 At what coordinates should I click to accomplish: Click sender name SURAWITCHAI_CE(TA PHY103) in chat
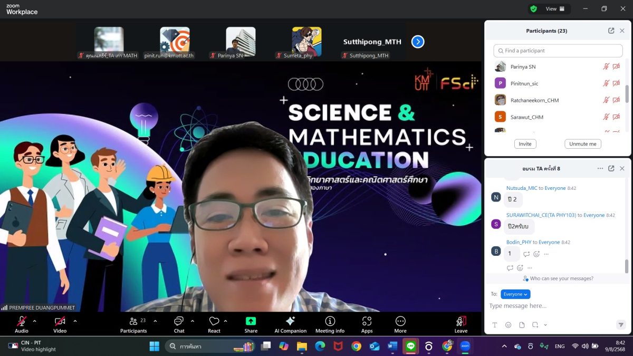point(541,215)
